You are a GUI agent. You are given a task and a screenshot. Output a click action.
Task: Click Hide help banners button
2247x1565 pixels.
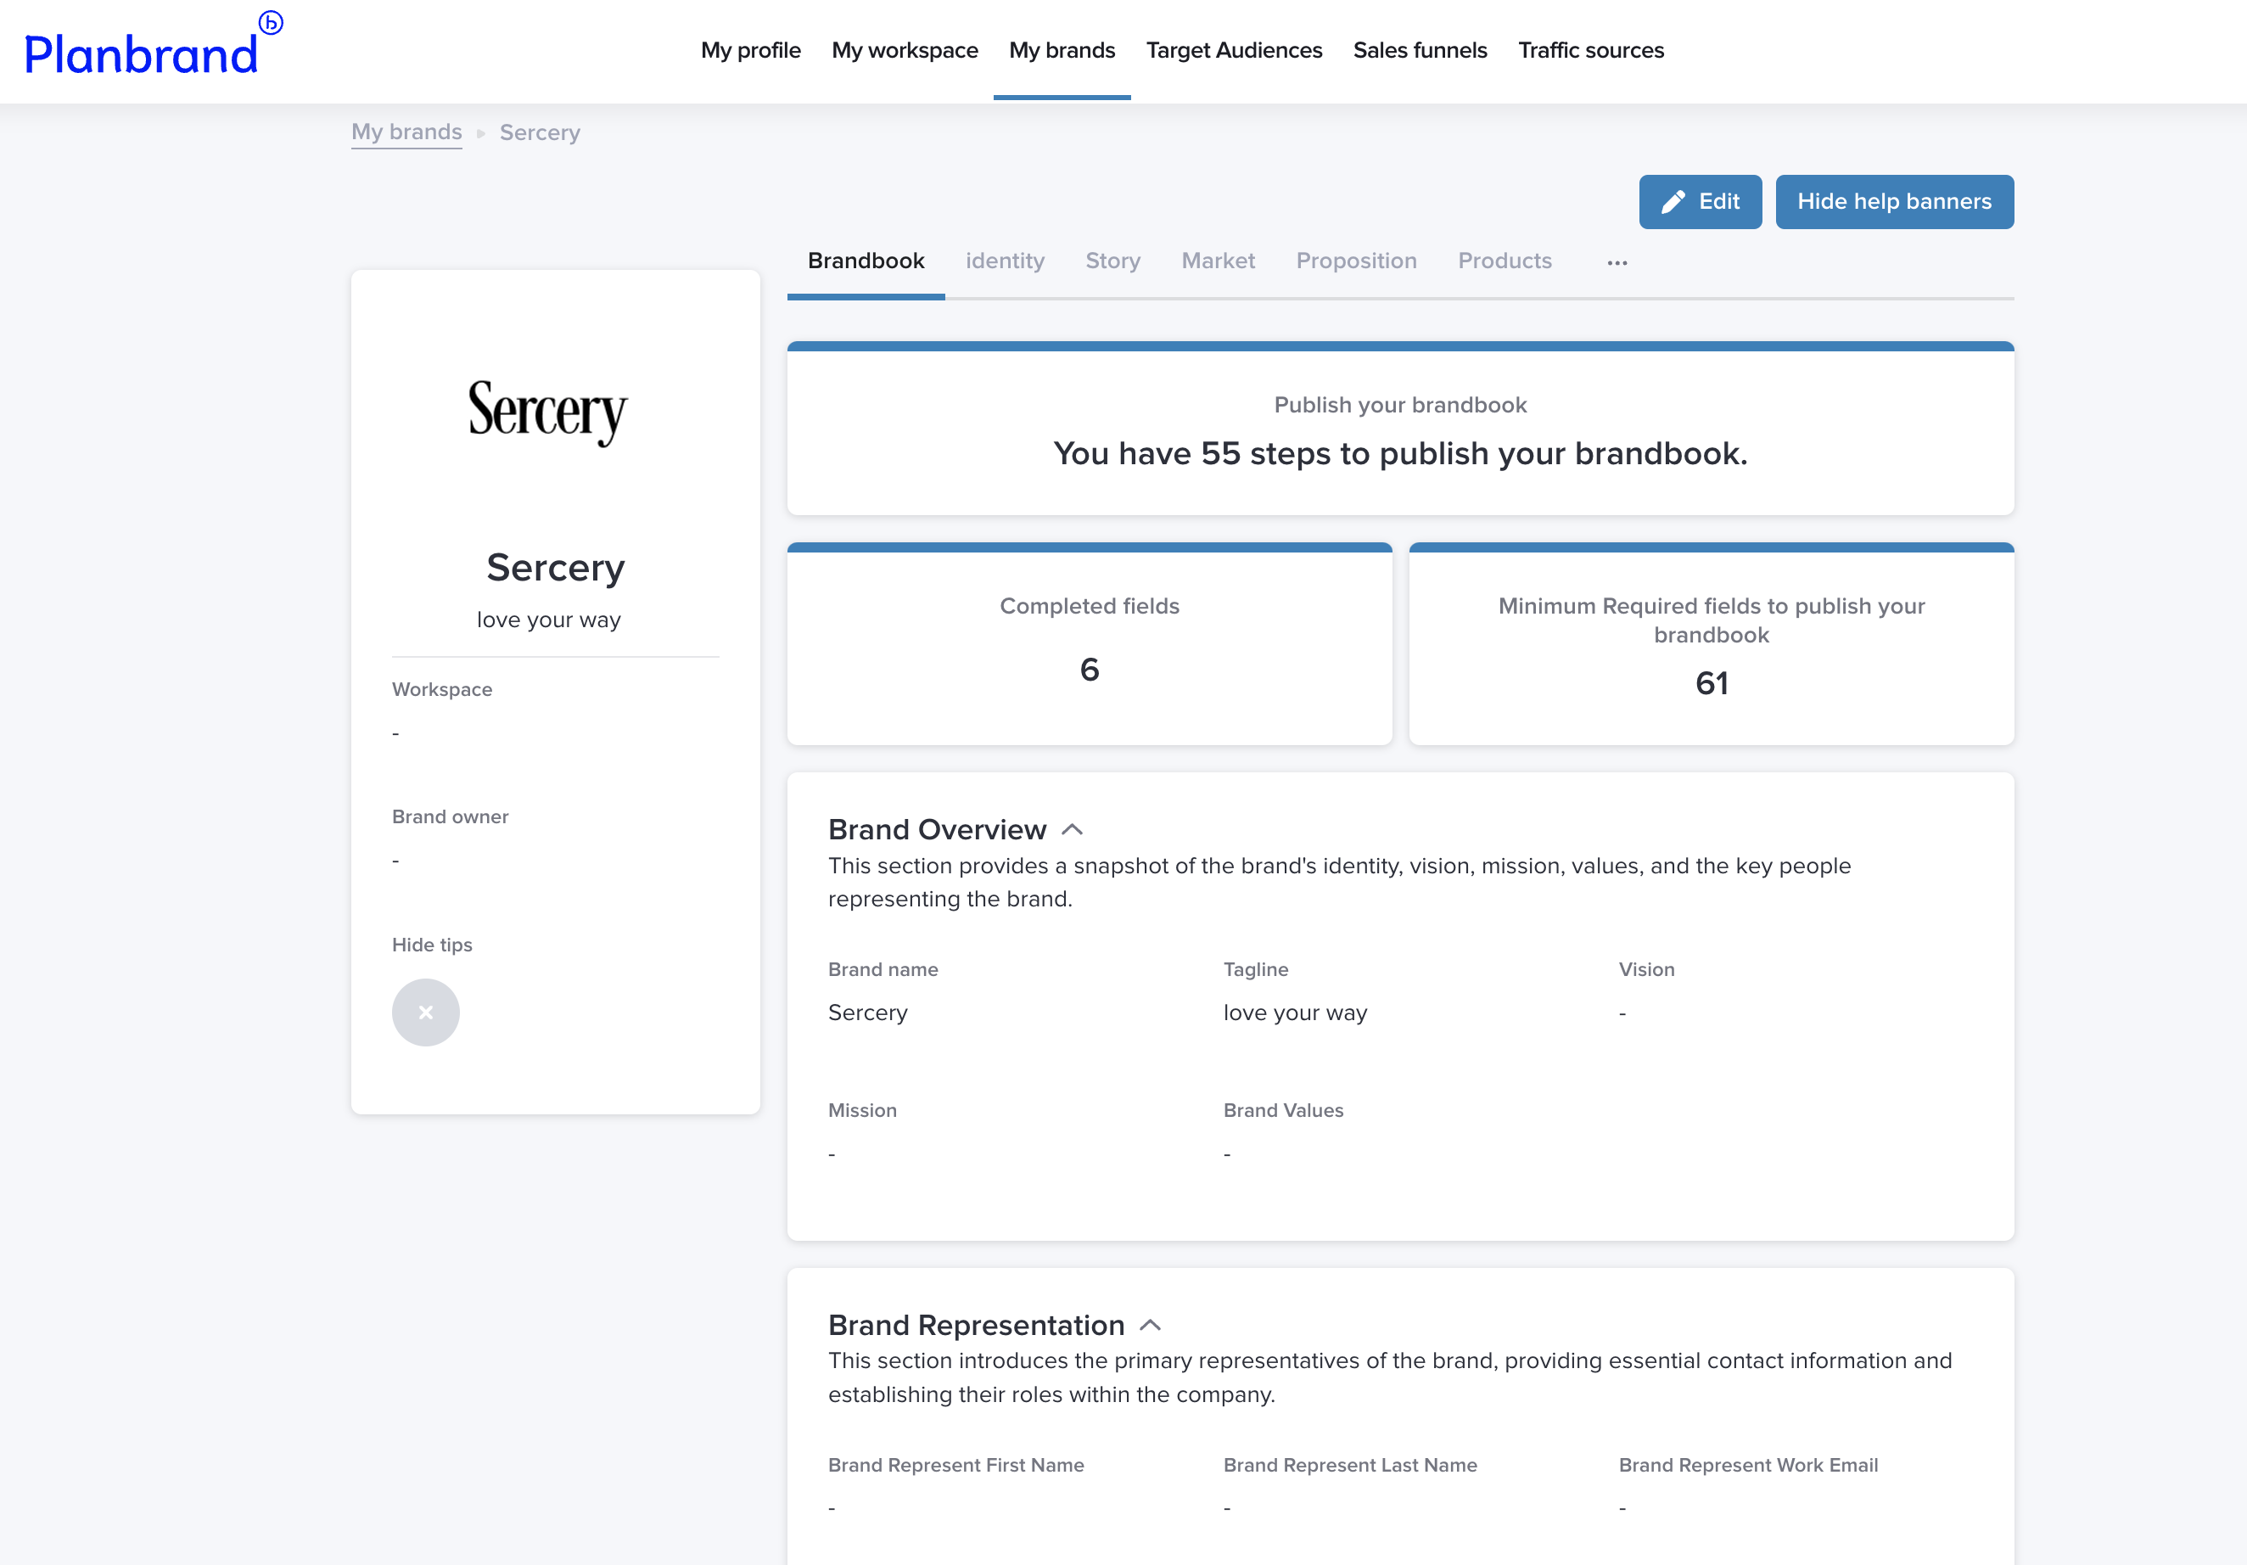click(1895, 202)
